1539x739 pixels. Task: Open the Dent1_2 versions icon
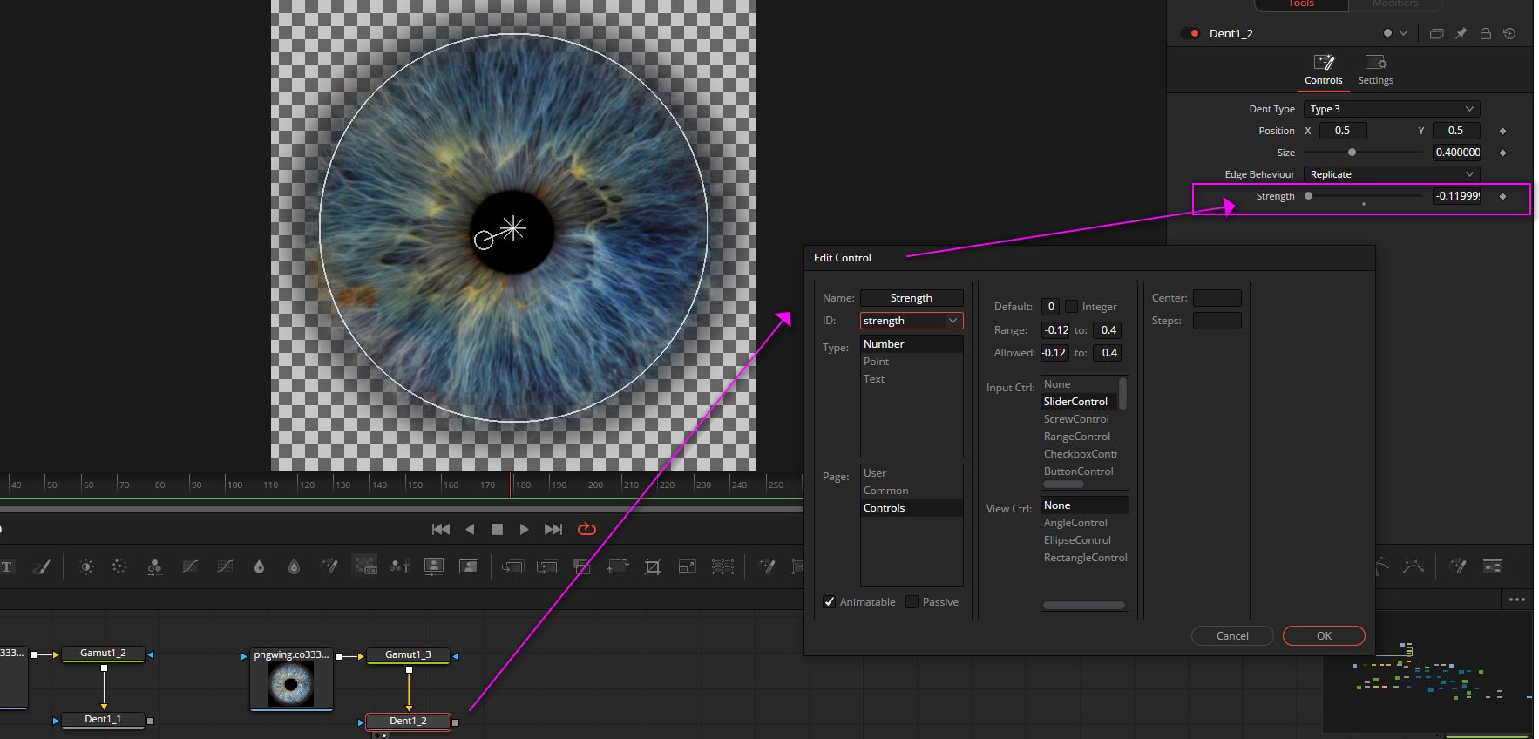click(x=1436, y=33)
